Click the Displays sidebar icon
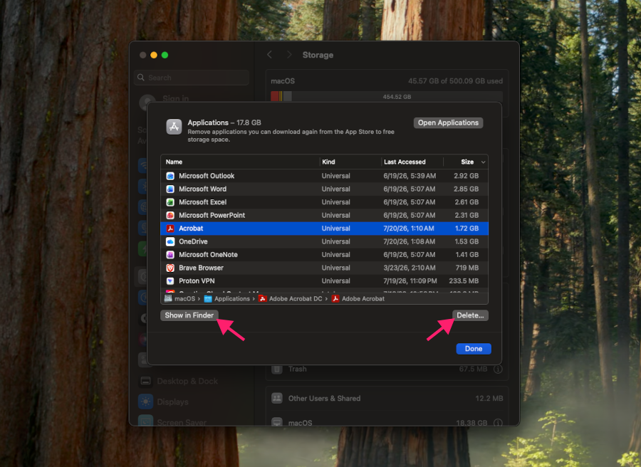This screenshot has width=641, height=467. tap(145, 402)
